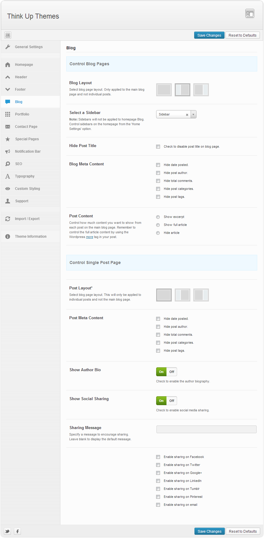The image size is (264, 538).
Task: Click the top Save Changes button
Action: pos(209,35)
